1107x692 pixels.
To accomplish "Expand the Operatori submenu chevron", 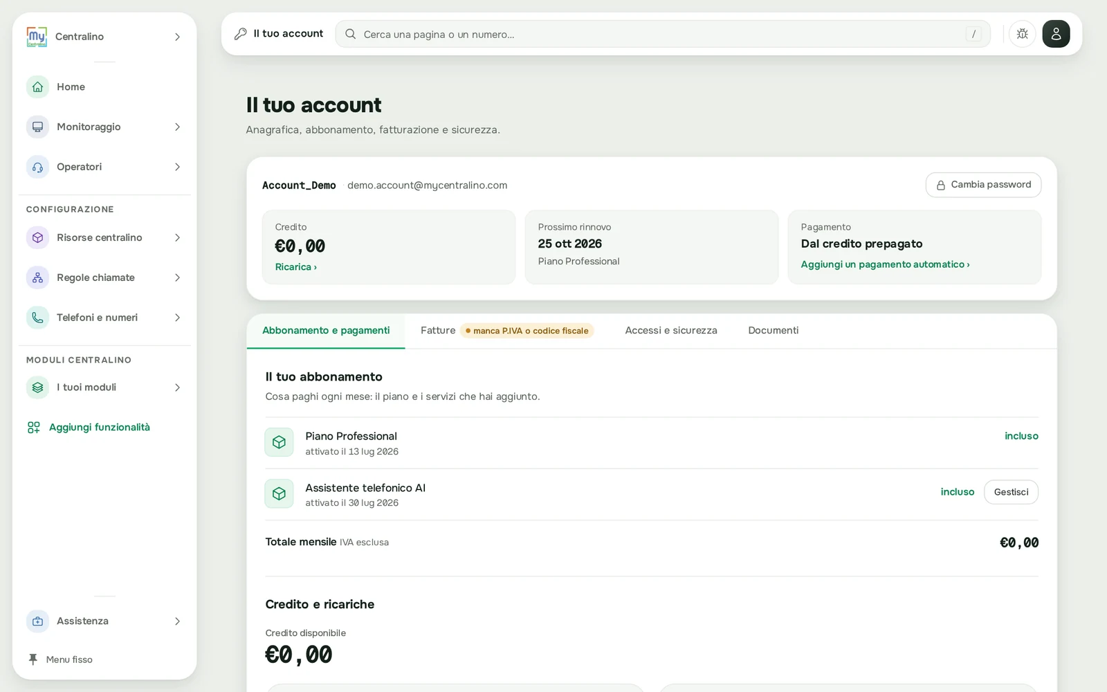I will (x=177, y=167).
